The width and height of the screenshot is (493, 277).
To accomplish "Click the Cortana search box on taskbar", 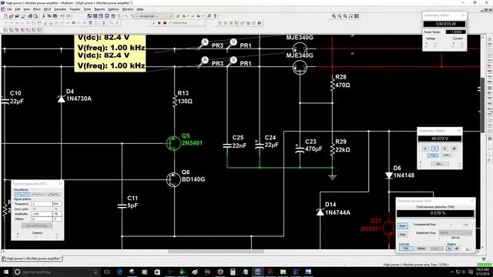I will pos(56,272).
